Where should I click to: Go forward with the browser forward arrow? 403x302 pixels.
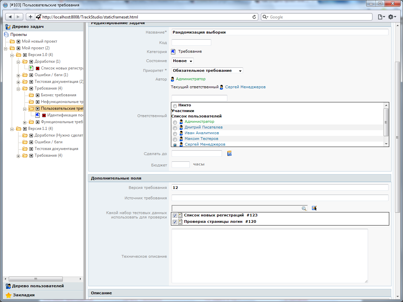[x=18, y=17]
